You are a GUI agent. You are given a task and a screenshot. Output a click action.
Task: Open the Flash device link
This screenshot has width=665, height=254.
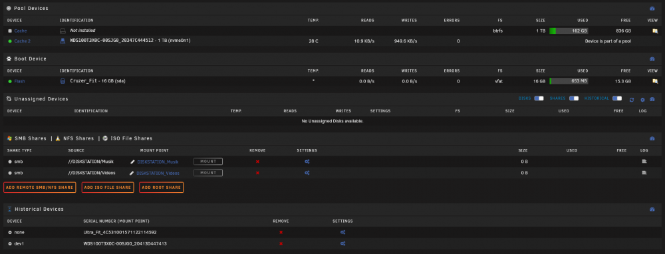(20, 81)
